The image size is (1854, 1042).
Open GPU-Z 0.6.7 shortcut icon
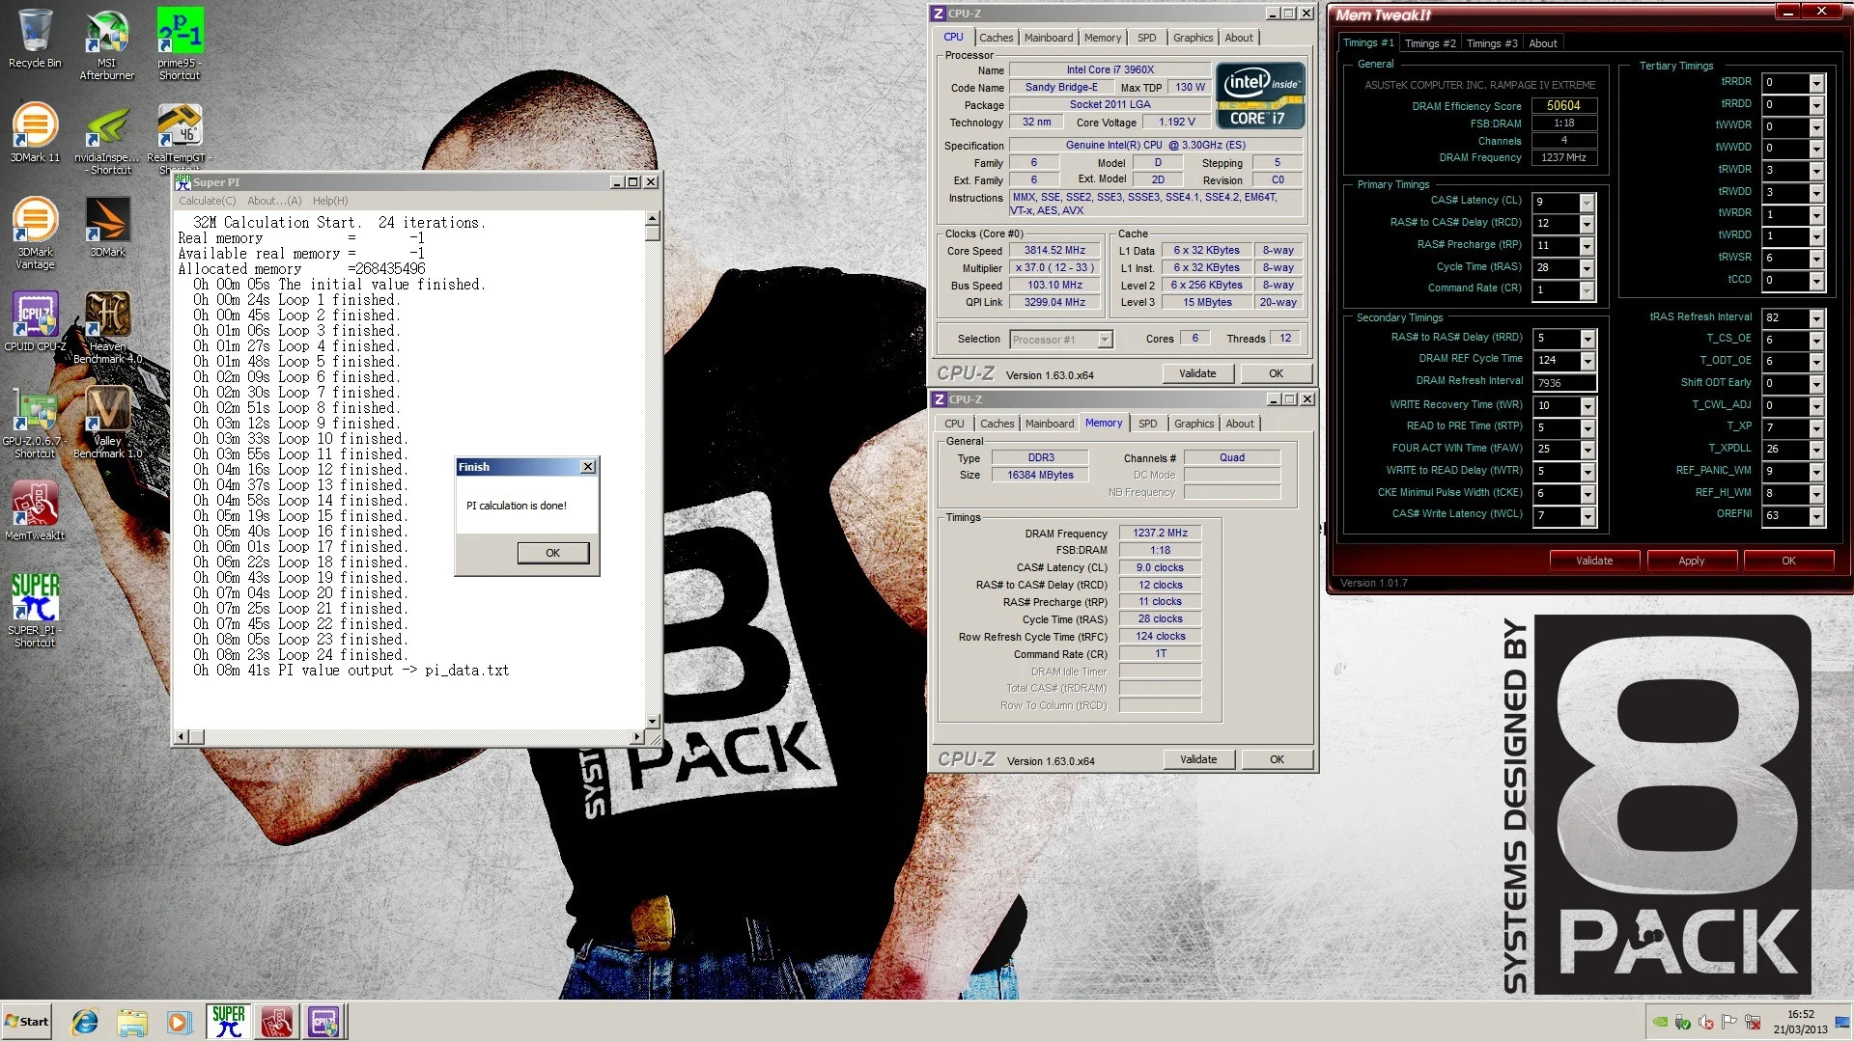(35, 423)
